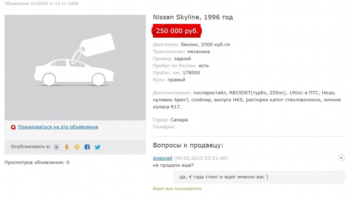This screenshot has width=352, height=197.
Task: Click the comment timestamp 09.05.2013
Action: click(201, 158)
